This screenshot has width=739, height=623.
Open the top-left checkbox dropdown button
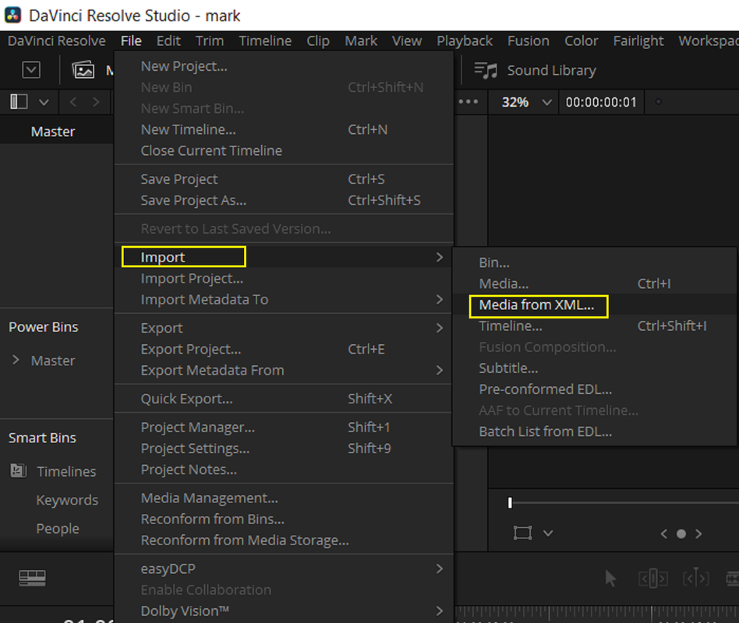tap(31, 70)
